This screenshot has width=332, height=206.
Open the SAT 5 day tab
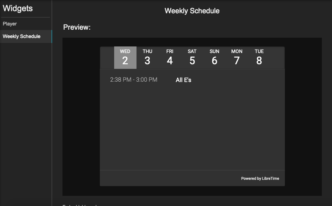click(x=192, y=58)
